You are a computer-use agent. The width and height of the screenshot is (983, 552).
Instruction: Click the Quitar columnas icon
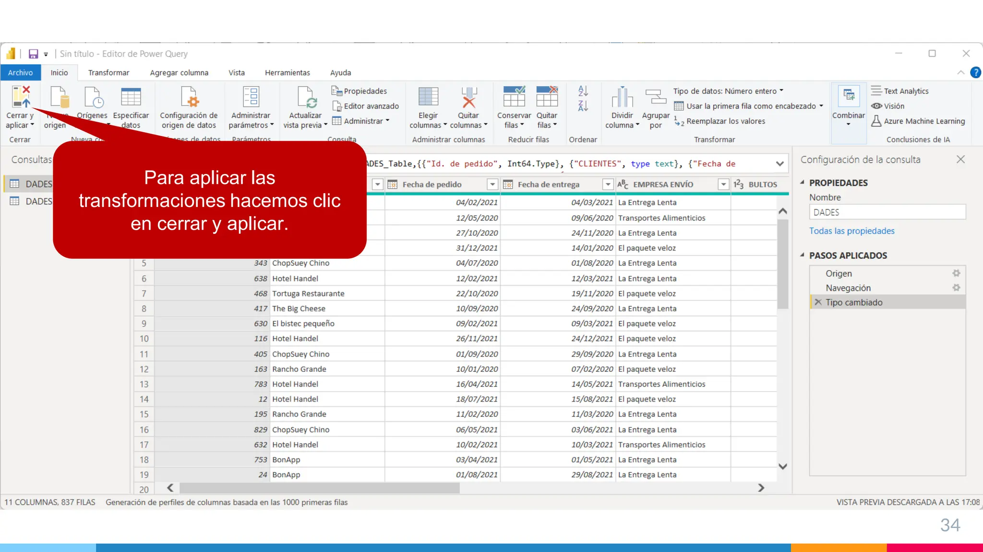[x=468, y=97]
